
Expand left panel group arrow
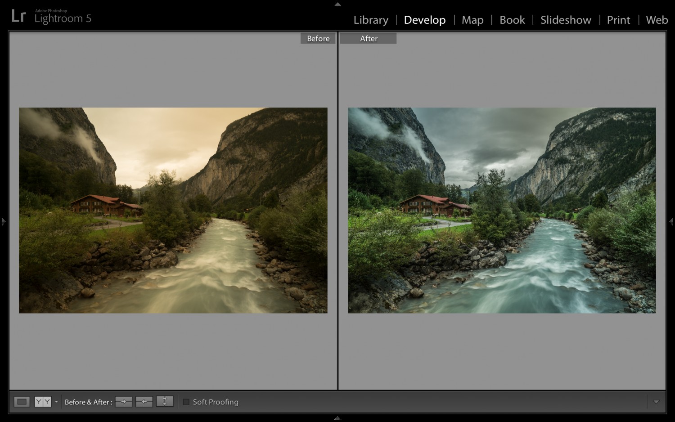point(4,222)
